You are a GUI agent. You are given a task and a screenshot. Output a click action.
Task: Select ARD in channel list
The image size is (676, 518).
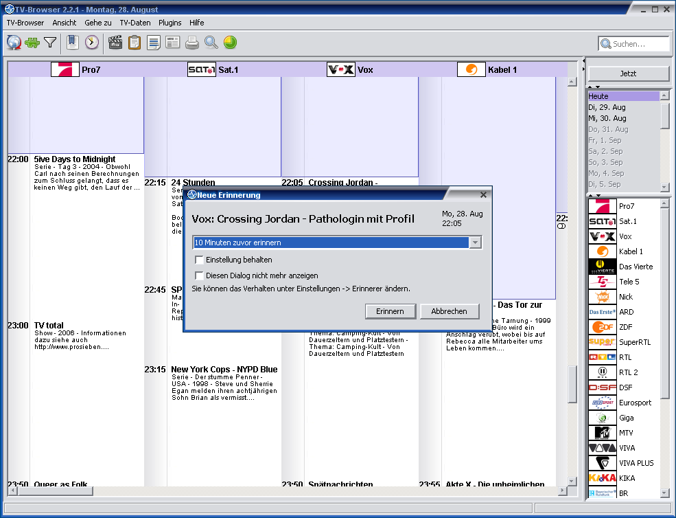tap(624, 312)
